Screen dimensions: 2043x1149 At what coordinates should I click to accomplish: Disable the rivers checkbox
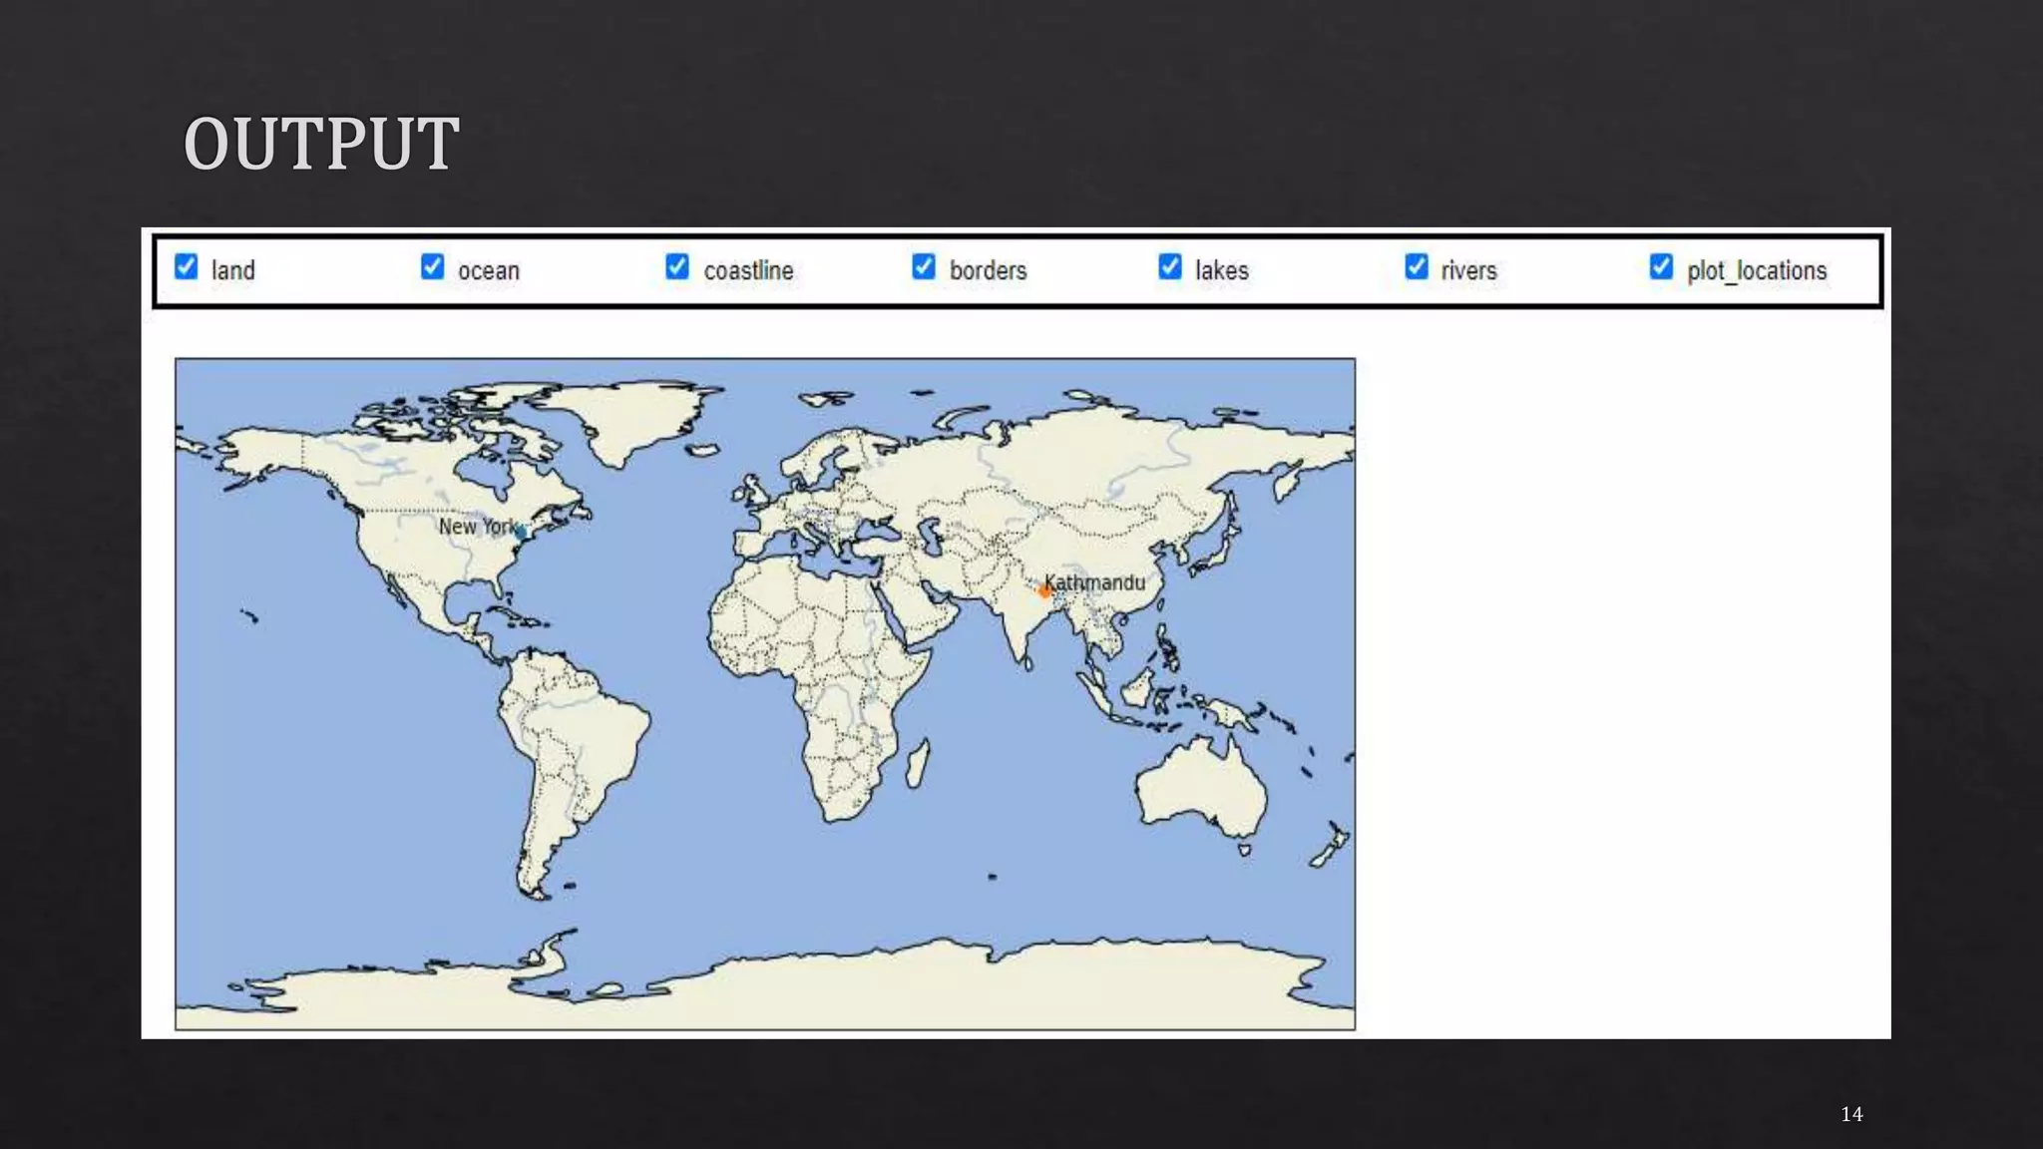[1417, 267]
